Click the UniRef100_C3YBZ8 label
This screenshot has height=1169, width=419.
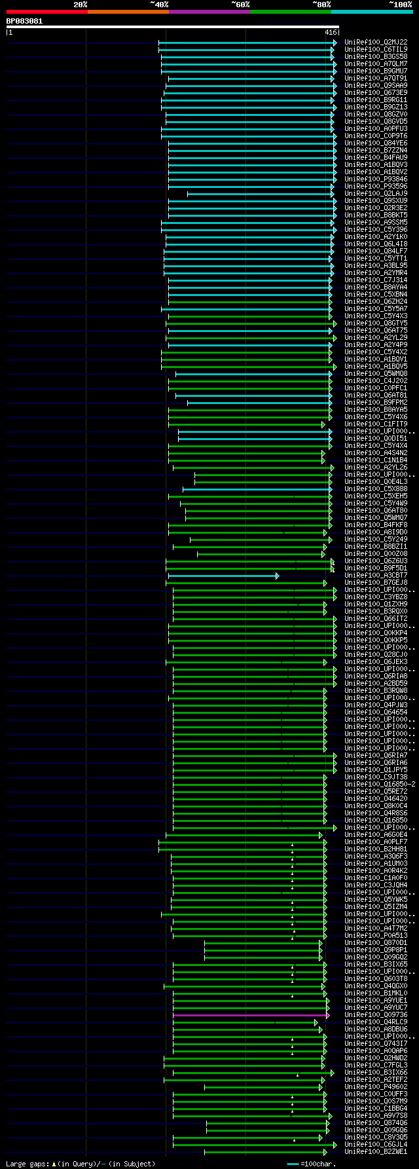(376, 597)
